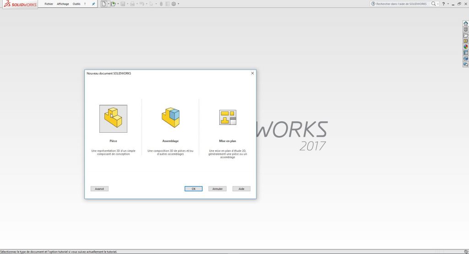Image resolution: width=469 pixels, height=254 pixels.
Task: Open the Outils menu
Action: click(x=76, y=4)
